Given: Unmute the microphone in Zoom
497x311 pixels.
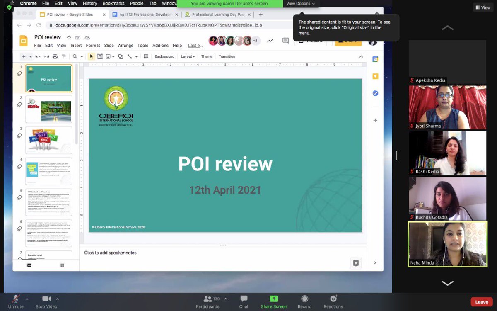Looking at the screenshot, I should [x=17, y=301].
